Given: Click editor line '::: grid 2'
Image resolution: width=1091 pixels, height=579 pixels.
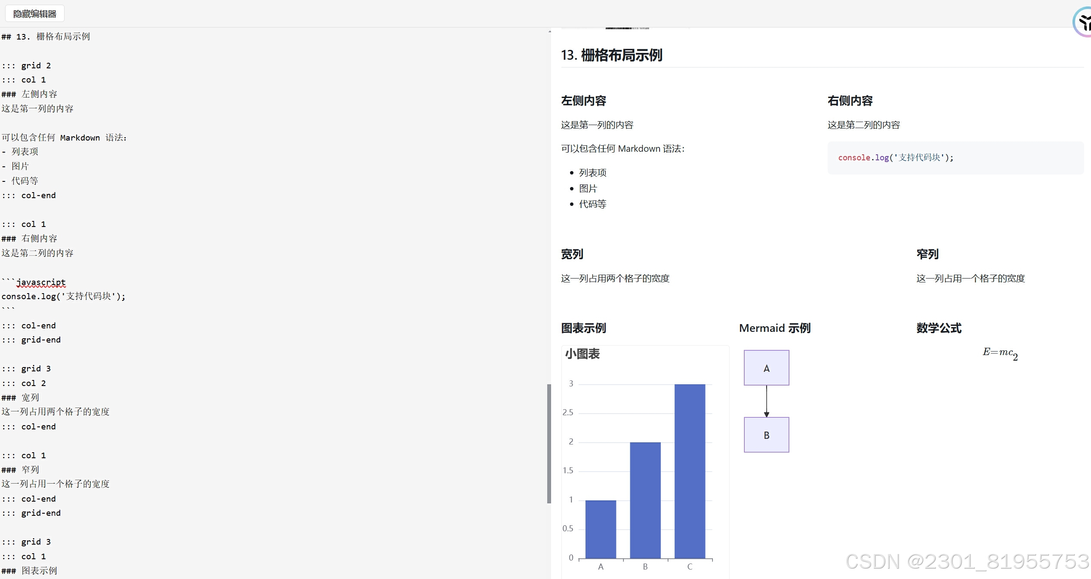Looking at the screenshot, I should pos(26,66).
